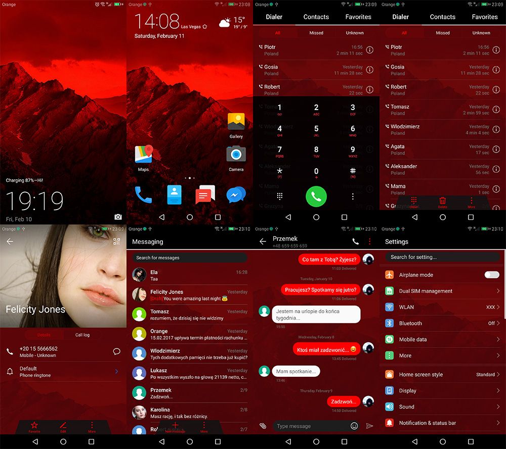506x449 pixels.
Task: Open the Karolina conversation
Action: coord(189,412)
